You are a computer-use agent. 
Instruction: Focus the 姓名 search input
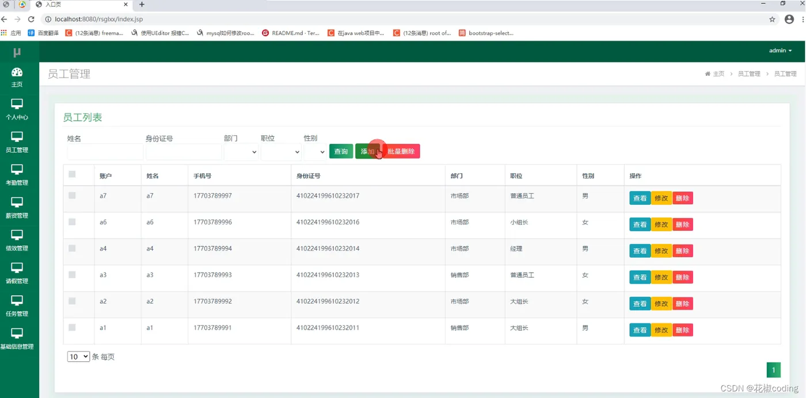tap(105, 152)
